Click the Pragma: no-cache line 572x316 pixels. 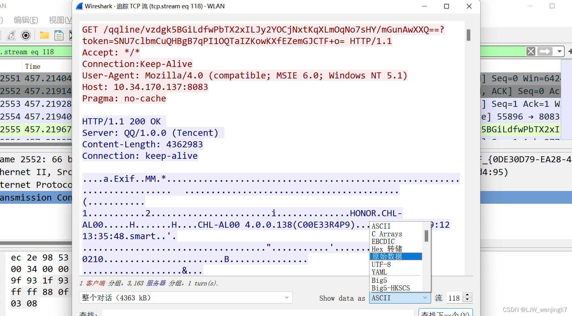124,98
